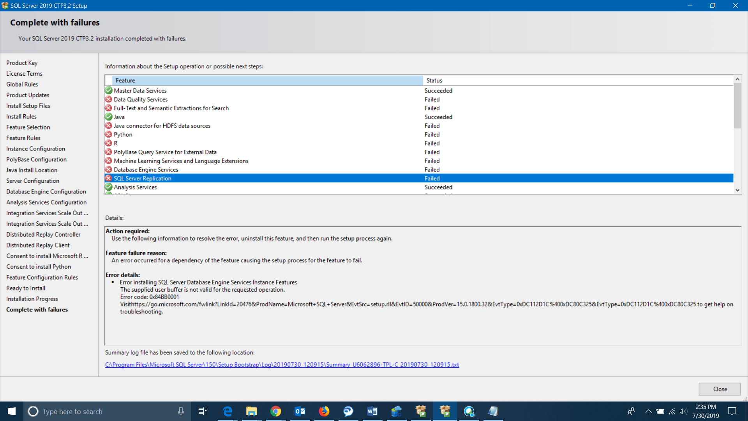Click failed icon next to Full-Text and Semantic Extractions

click(x=108, y=108)
